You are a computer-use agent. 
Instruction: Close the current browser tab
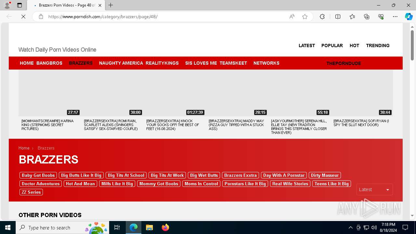pyautogui.click(x=100, y=5)
